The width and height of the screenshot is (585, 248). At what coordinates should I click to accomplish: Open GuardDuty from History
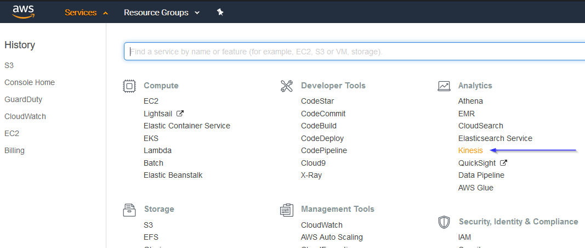click(x=23, y=100)
